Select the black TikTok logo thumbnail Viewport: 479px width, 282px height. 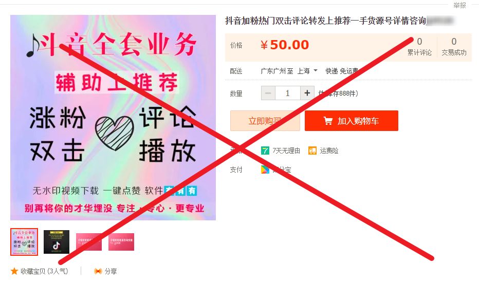tap(57, 242)
